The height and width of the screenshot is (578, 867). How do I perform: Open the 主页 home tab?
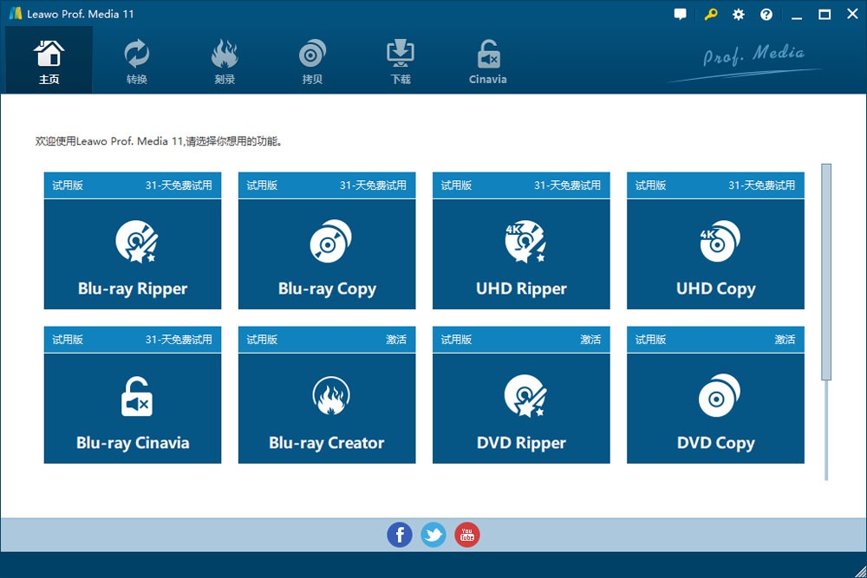pos(49,60)
